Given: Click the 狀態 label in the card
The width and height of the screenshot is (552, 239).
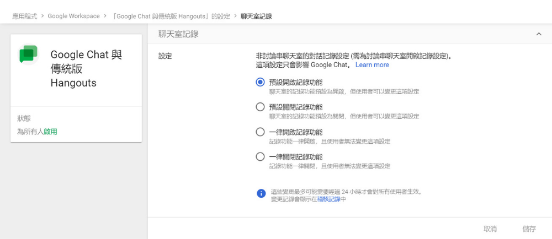Looking at the screenshot, I should pos(24,118).
